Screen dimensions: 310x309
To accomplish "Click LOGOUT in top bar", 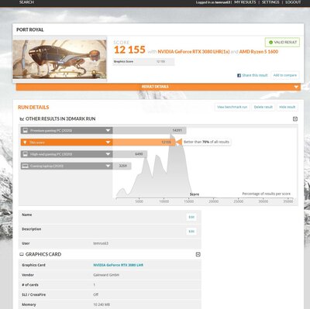I will point(293,2).
